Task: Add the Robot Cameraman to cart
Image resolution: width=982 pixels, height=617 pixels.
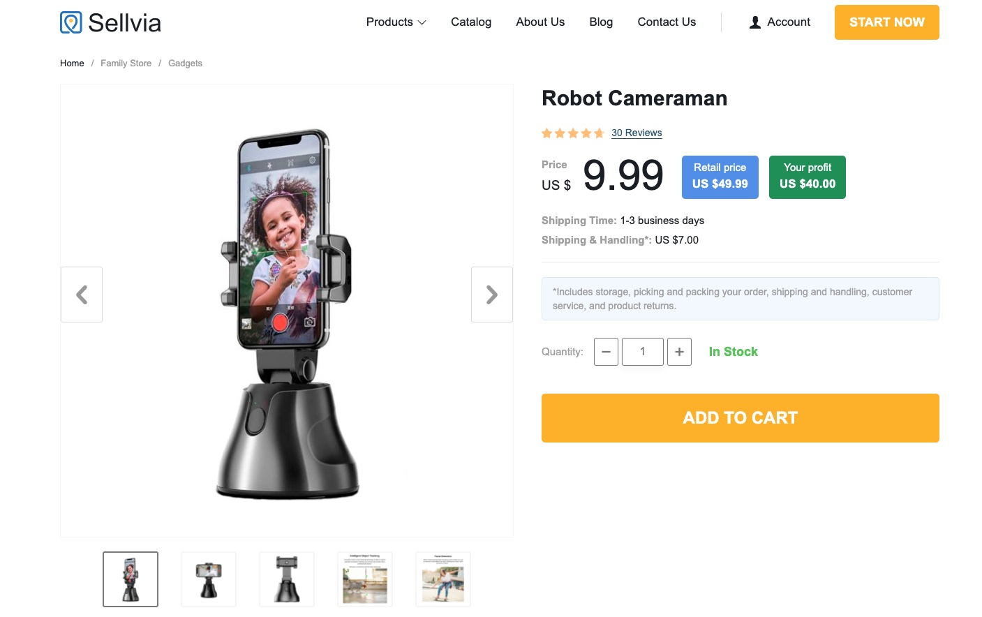Action: point(741,418)
